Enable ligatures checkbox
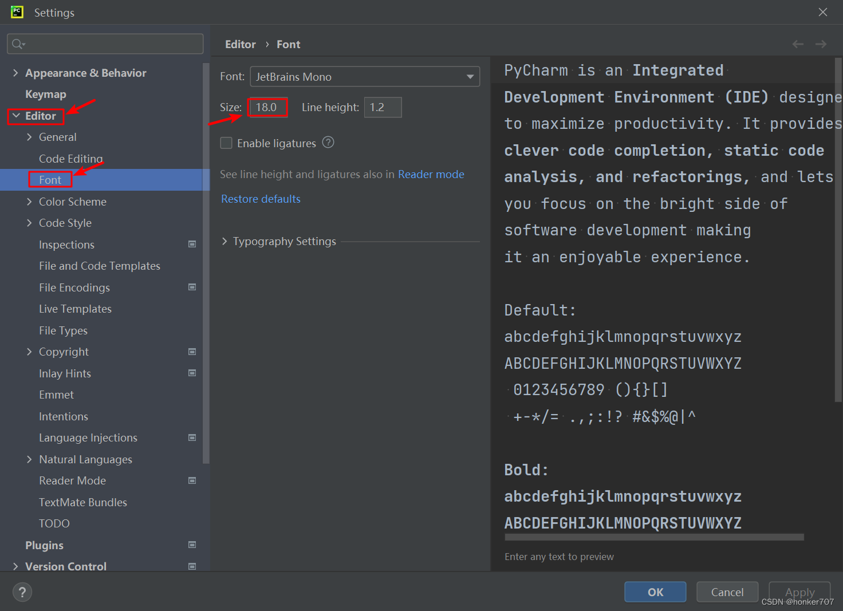The image size is (843, 611). tap(226, 143)
